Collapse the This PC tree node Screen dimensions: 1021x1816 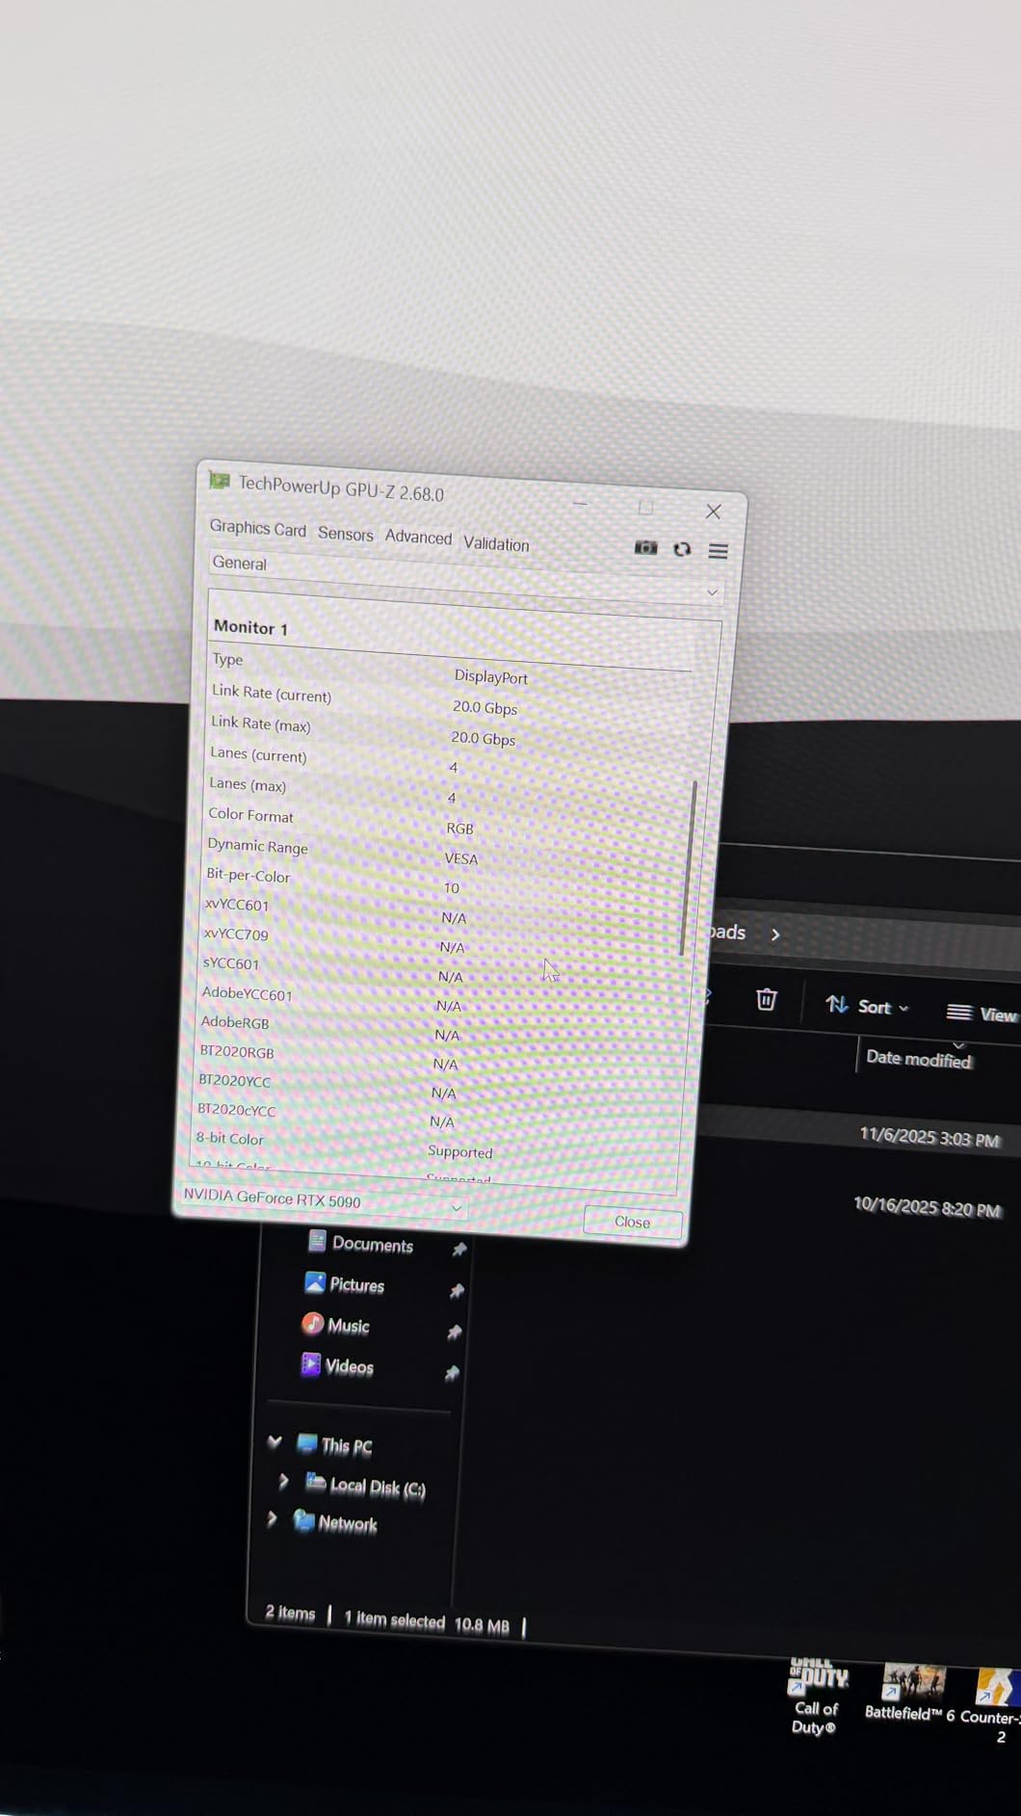(275, 1442)
